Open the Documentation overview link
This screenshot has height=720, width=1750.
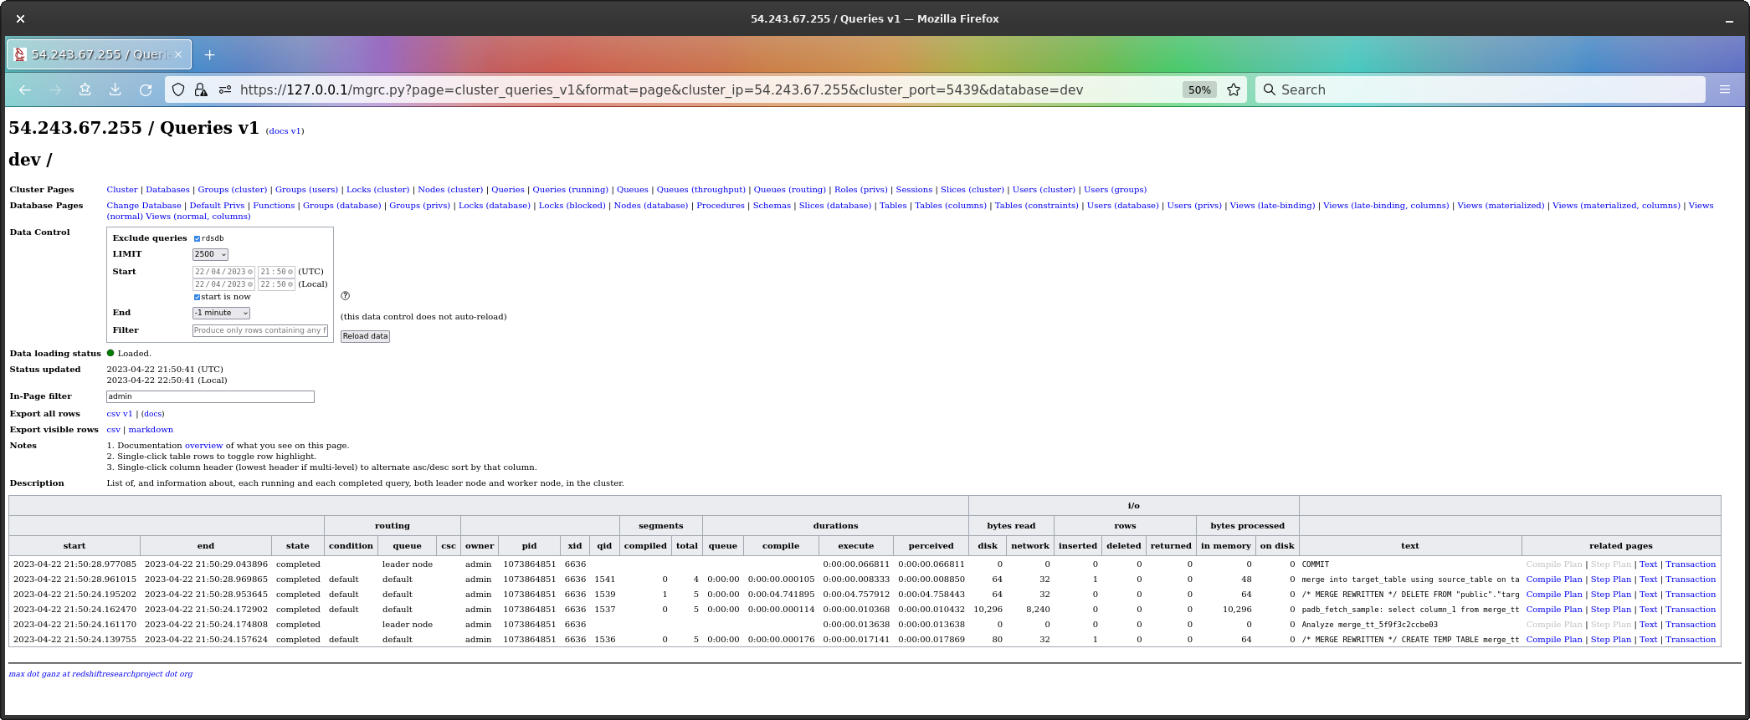(x=203, y=446)
